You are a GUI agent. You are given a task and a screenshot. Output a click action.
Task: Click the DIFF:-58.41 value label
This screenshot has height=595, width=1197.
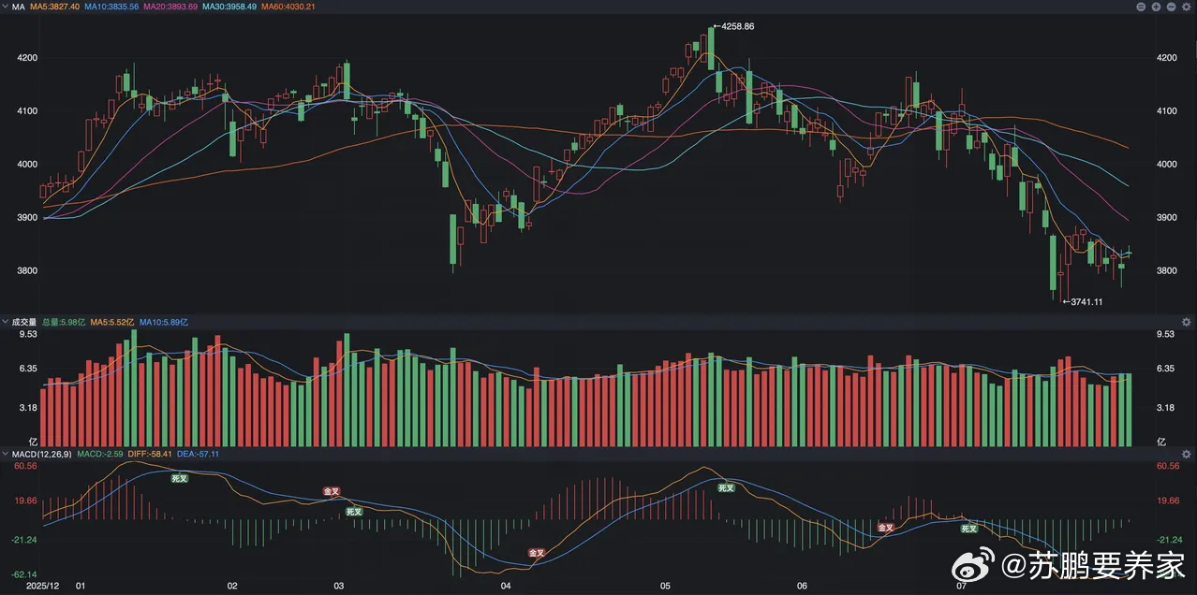(x=150, y=454)
